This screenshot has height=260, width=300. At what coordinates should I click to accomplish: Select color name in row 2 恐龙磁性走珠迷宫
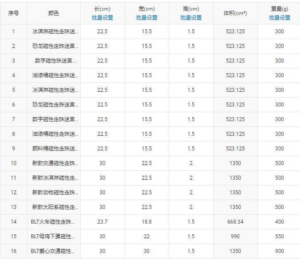pyautogui.click(x=55, y=46)
